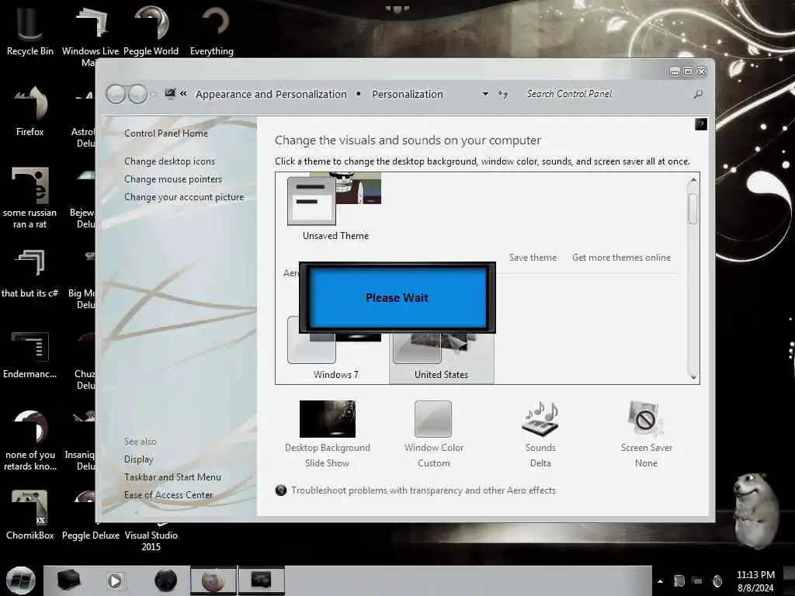Open the Endermanc... desktop icon
This screenshot has width=795, height=596.
tap(30, 355)
